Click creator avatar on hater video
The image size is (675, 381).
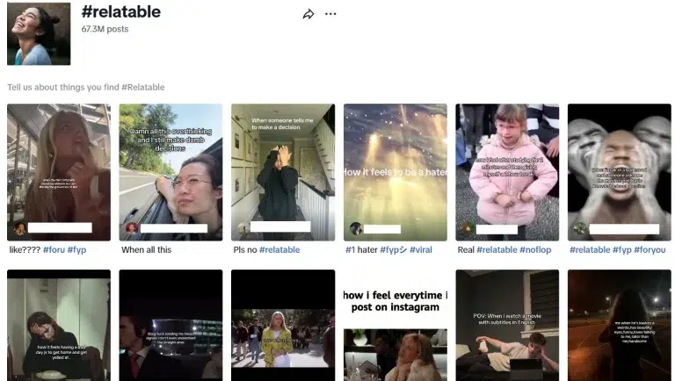pos(356,228)
